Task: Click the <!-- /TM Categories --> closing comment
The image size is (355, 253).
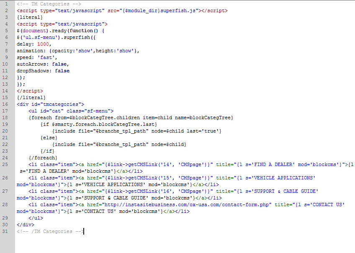Action: [50, 231]
